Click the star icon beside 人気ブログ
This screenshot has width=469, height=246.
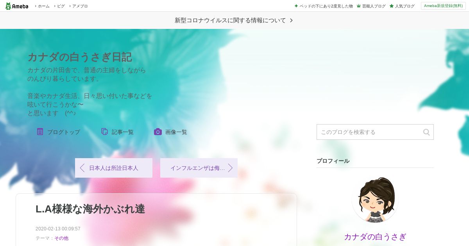(392, 6)
